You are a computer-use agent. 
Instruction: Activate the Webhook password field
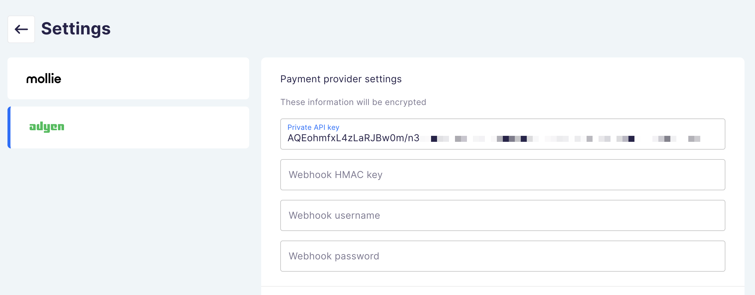pyautogui.click(x=503, y=256)
